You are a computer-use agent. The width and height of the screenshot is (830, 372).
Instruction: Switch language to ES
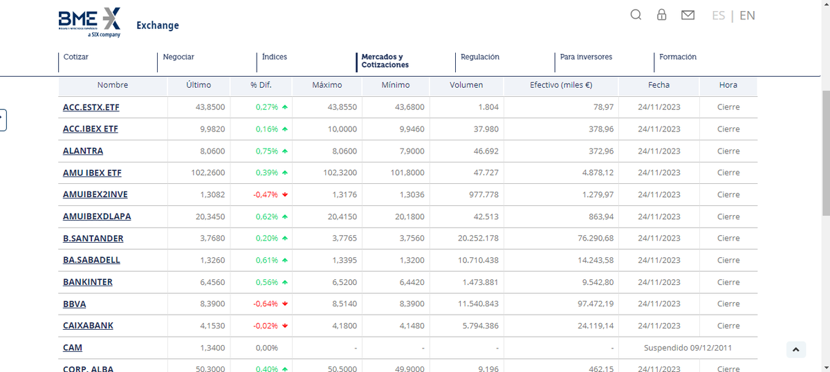718,15
